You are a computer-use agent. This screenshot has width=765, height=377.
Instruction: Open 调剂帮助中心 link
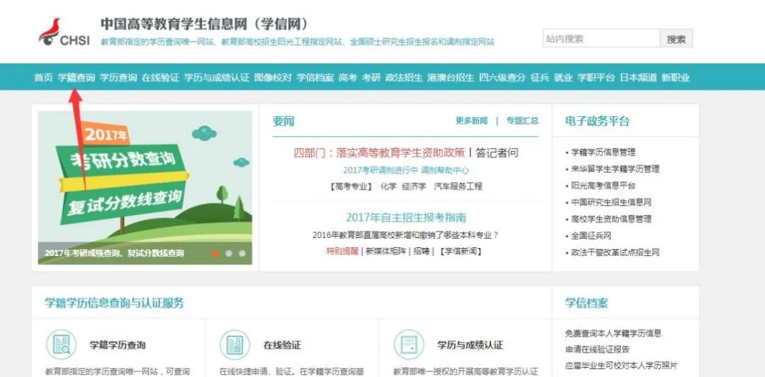tap(445, 170)
